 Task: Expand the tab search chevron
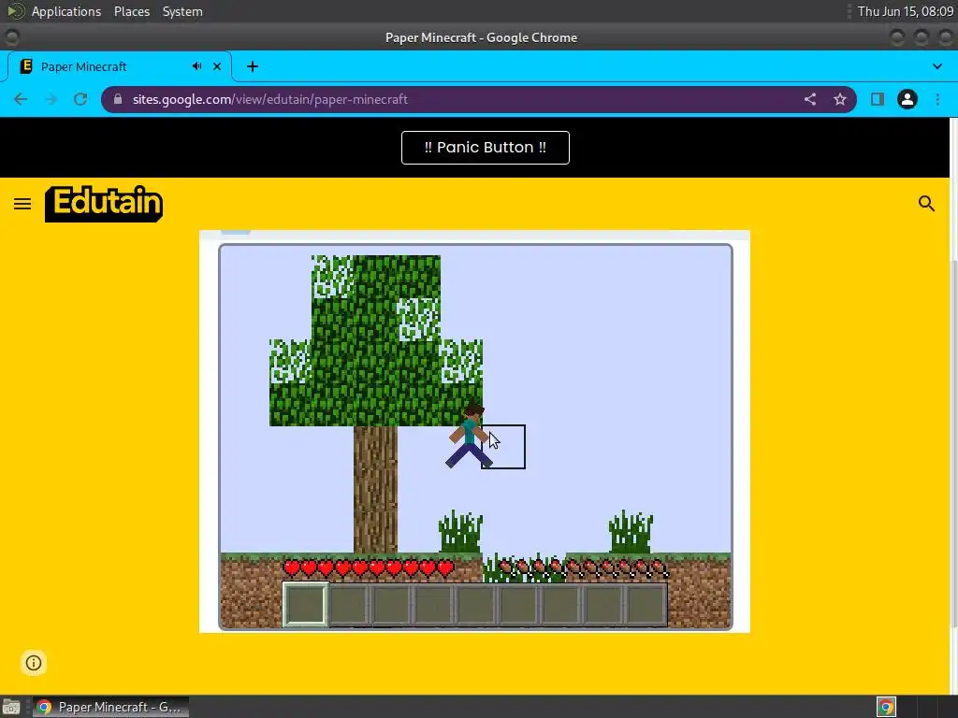click(x=937, y=66)
